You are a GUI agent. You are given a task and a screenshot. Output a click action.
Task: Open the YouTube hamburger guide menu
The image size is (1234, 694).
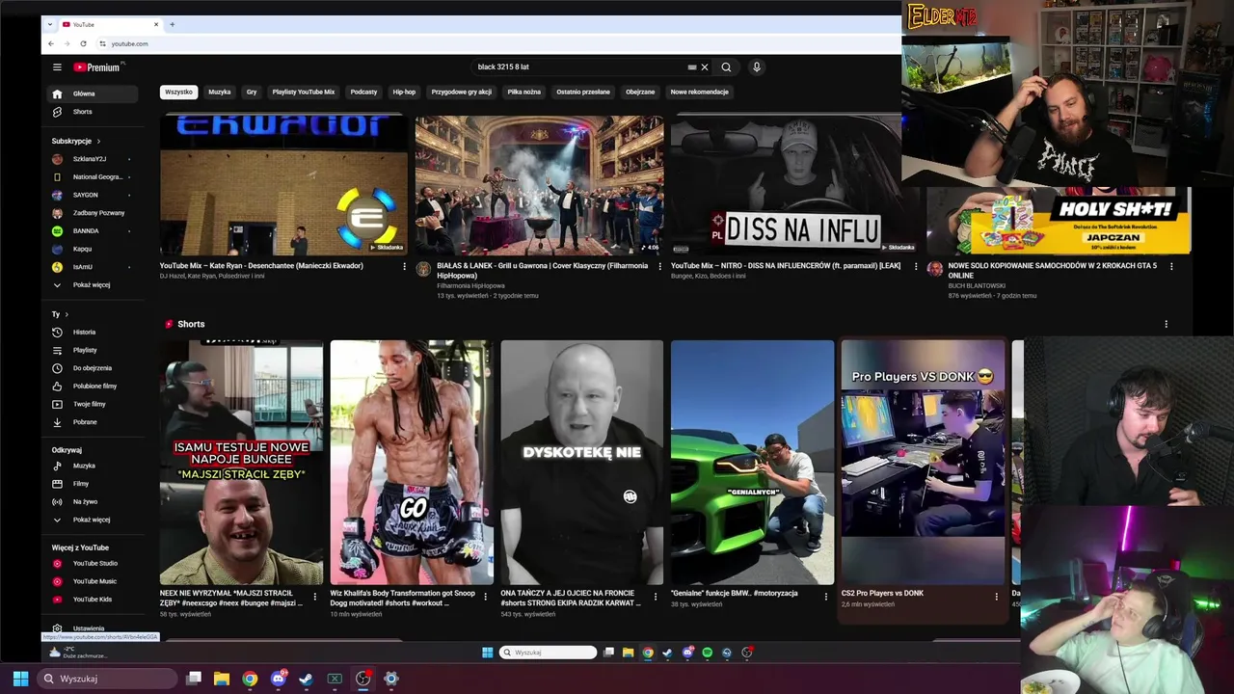tap(57, 67)
